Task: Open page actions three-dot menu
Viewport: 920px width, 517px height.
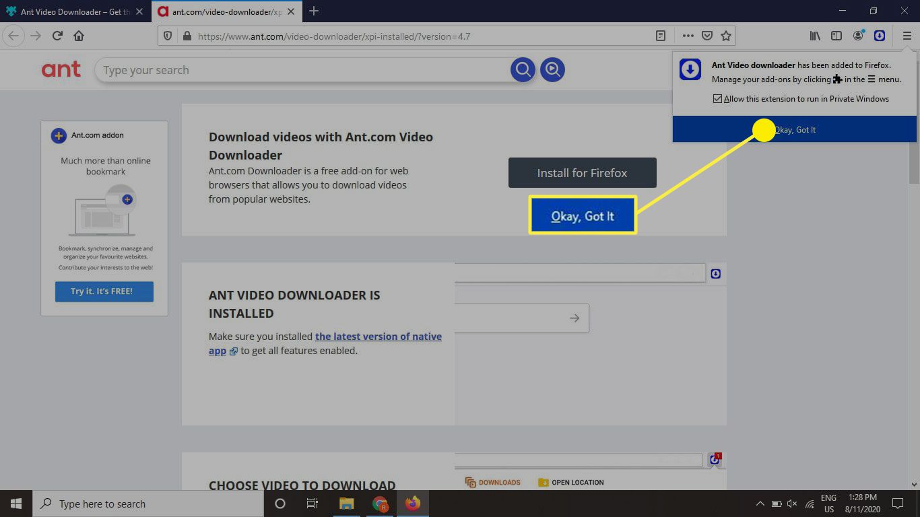Action: click(x=688, y=36)
